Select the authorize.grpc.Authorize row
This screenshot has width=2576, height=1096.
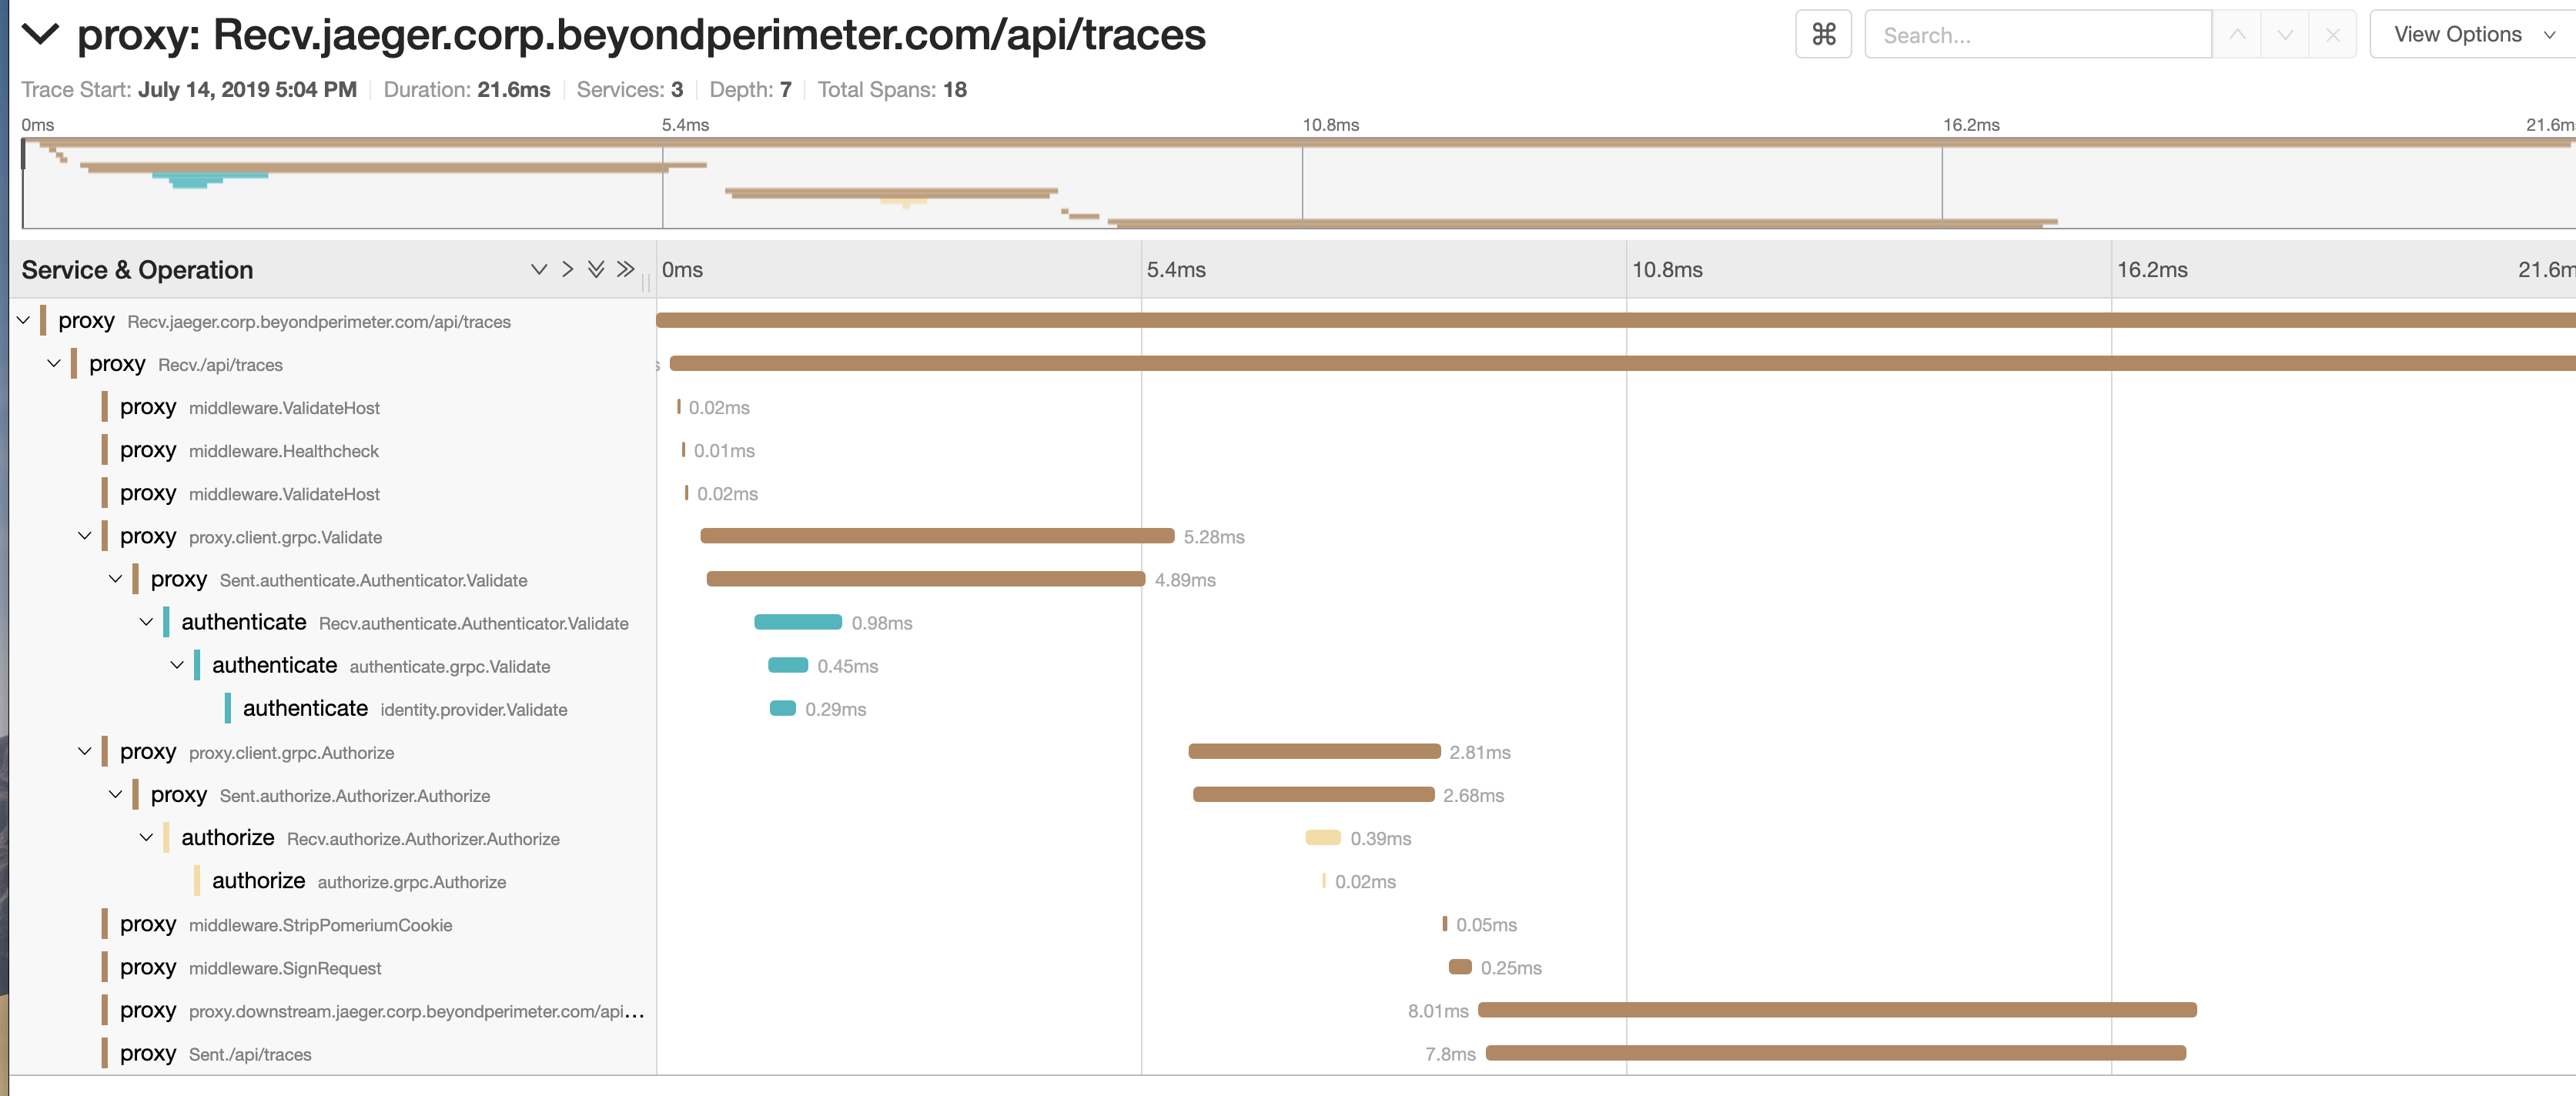(x=333, y=881)
